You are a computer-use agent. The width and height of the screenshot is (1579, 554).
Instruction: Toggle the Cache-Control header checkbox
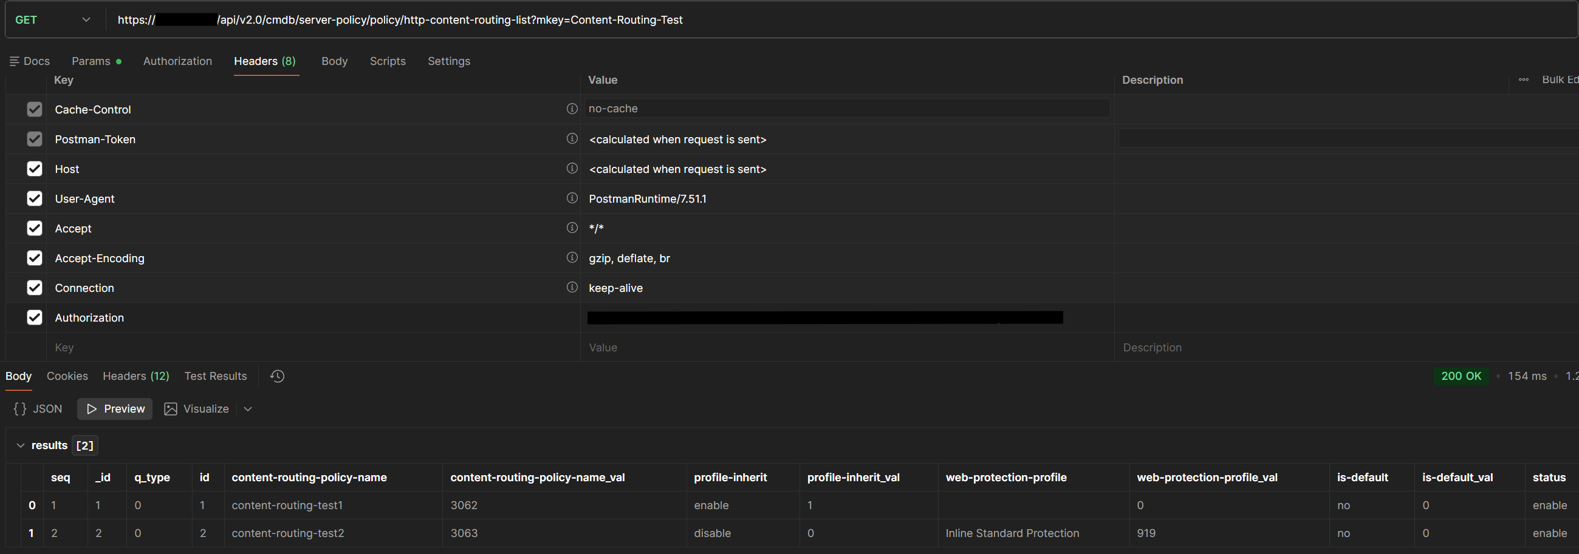[34, 109]
